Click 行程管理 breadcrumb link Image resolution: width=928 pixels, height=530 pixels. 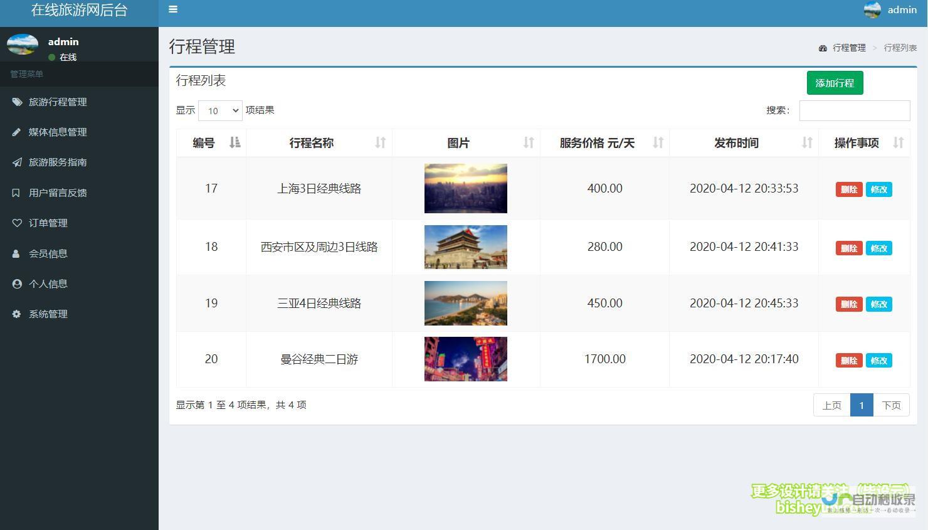click(x=849, y=48)
